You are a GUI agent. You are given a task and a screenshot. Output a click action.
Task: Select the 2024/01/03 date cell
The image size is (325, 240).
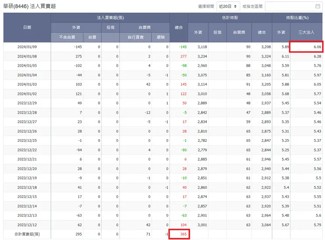tap(27, 84)
